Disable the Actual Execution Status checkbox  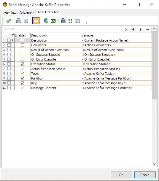point(22,69)
